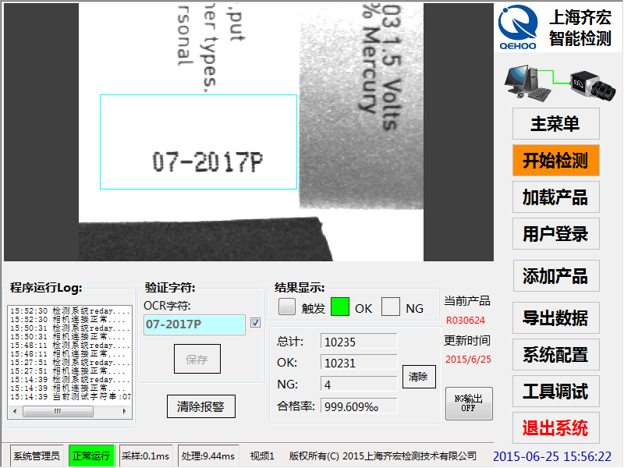Start inspection with 开始检测 button

pyautogui.click(x=555, y=161)
